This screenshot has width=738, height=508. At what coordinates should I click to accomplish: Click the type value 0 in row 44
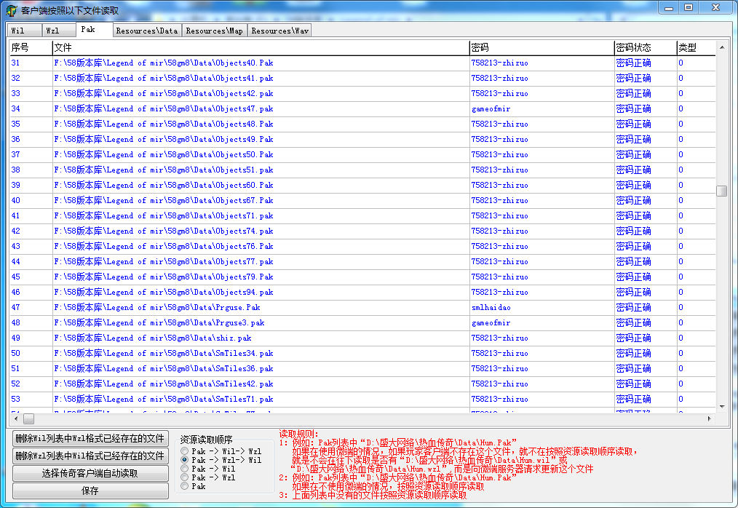[681, 262]
